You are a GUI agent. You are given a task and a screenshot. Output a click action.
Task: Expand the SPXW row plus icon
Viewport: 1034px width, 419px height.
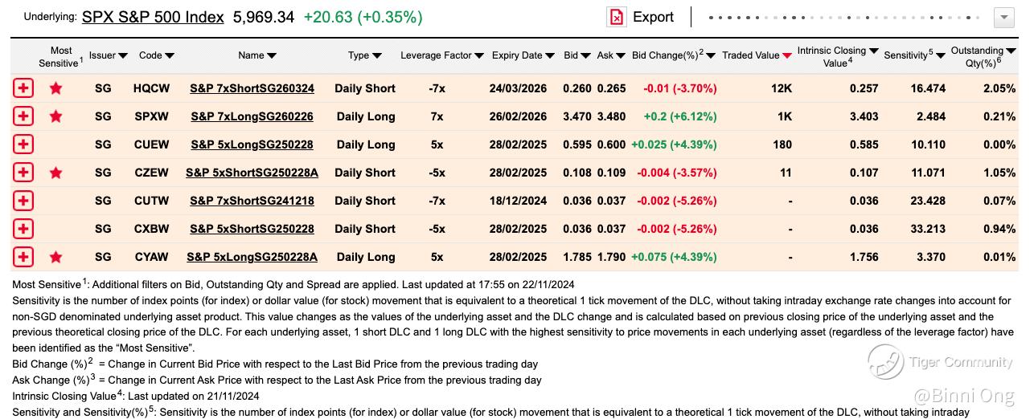tap(23, 116)
